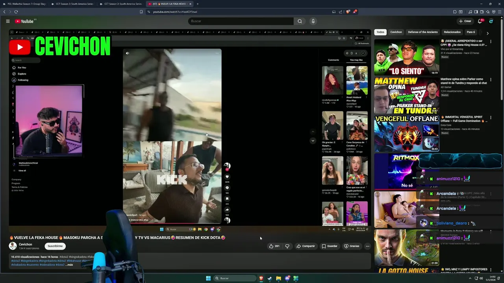Open the Brave VPN shield icon

click(494, 12)
